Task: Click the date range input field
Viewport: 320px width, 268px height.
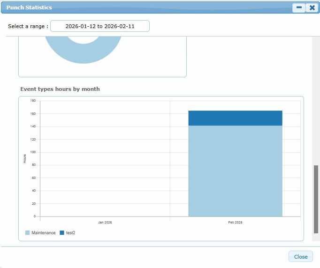Action: click(x=100, y=26)
